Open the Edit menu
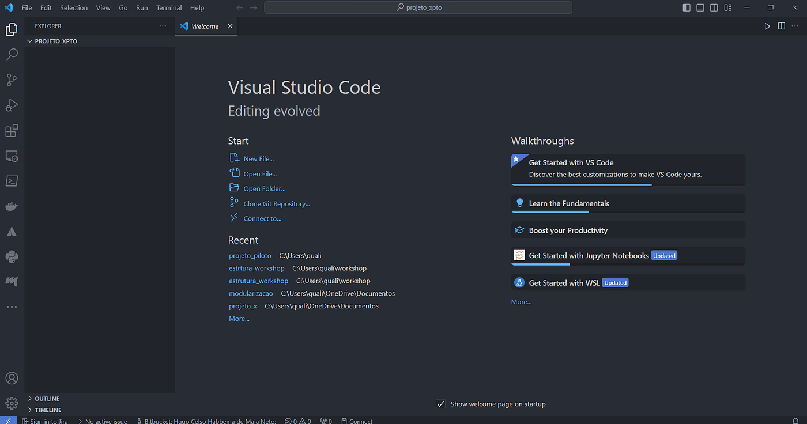Image resolution: width=807 pixels, height=424 pixels. click(x=46, y=7)
